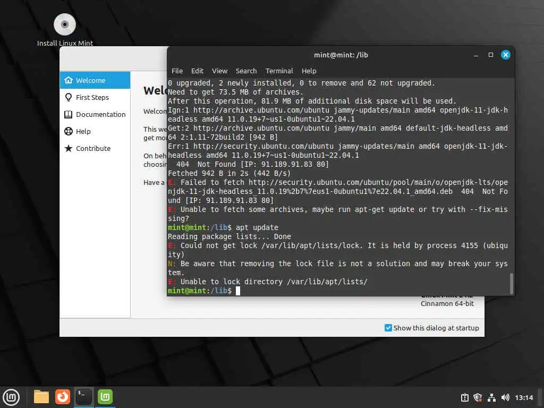Open the Install Linux Mint desktop icon

(64, 30)
